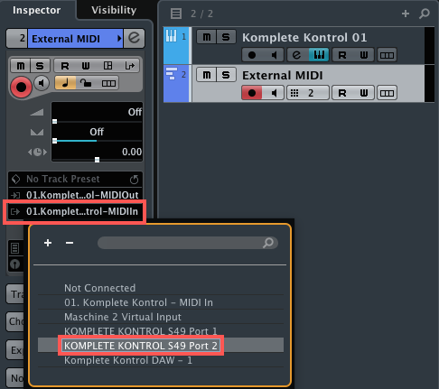This screenshot has width=439, height=389.
Task: Mute the Komplete Kontrol 01 track
Action: point(207,37)
